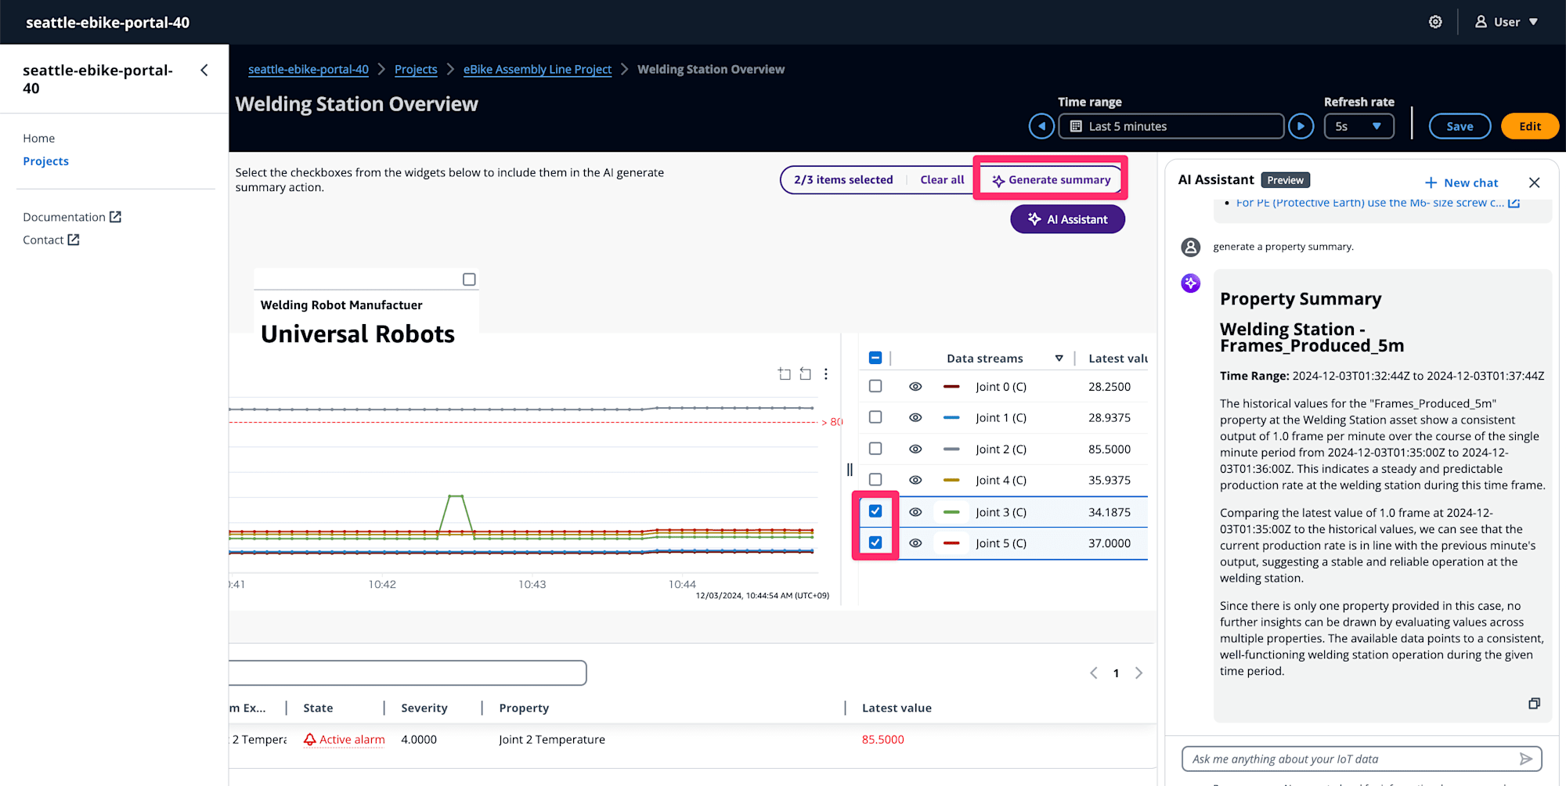Check the Joint 4 (C) checkbox

click(x=875, y=479)
